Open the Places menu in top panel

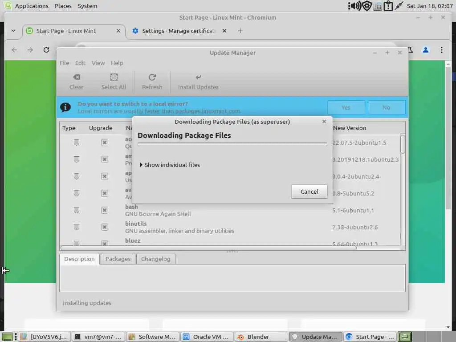[x=63, y=6]
